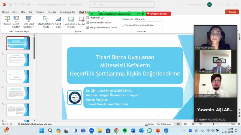Expand the Kaydet record options arrow
This screenshot has height=135, width=241.
click(81, 27)
